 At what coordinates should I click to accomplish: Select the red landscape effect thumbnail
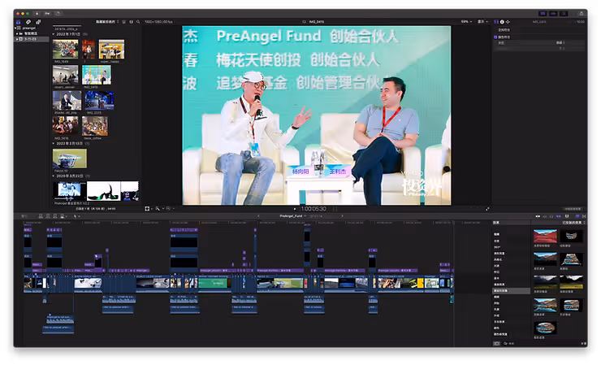(545, 236)
